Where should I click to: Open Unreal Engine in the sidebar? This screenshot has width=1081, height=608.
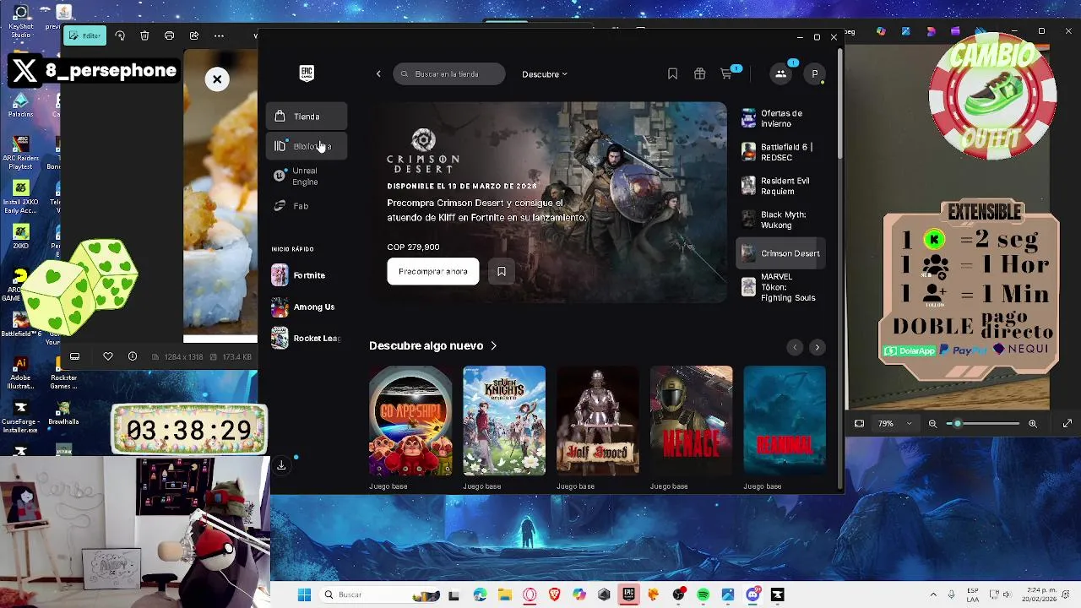pos(307,176)
